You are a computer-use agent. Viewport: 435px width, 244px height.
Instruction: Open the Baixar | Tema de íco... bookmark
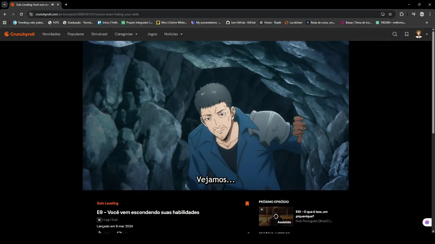pos(356,23)
